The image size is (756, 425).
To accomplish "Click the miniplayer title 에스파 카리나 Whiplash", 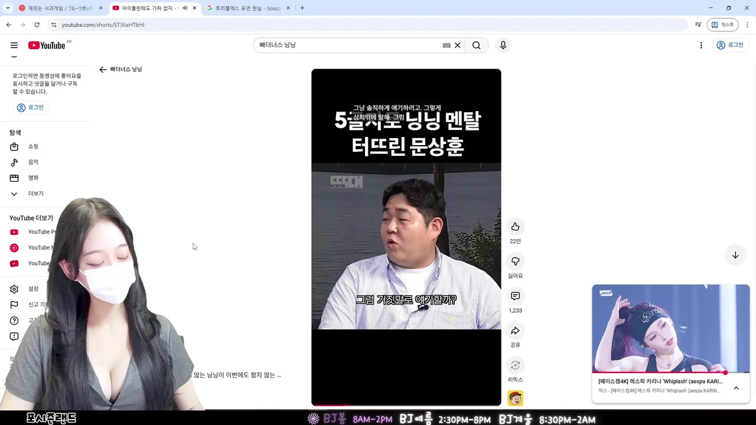I will coord(660,381).
